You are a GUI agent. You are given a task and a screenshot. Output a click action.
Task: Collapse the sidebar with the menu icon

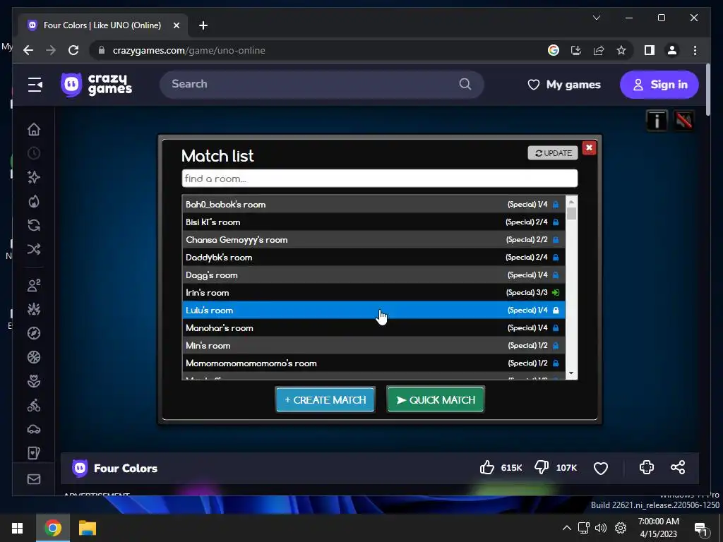point(35,85)
